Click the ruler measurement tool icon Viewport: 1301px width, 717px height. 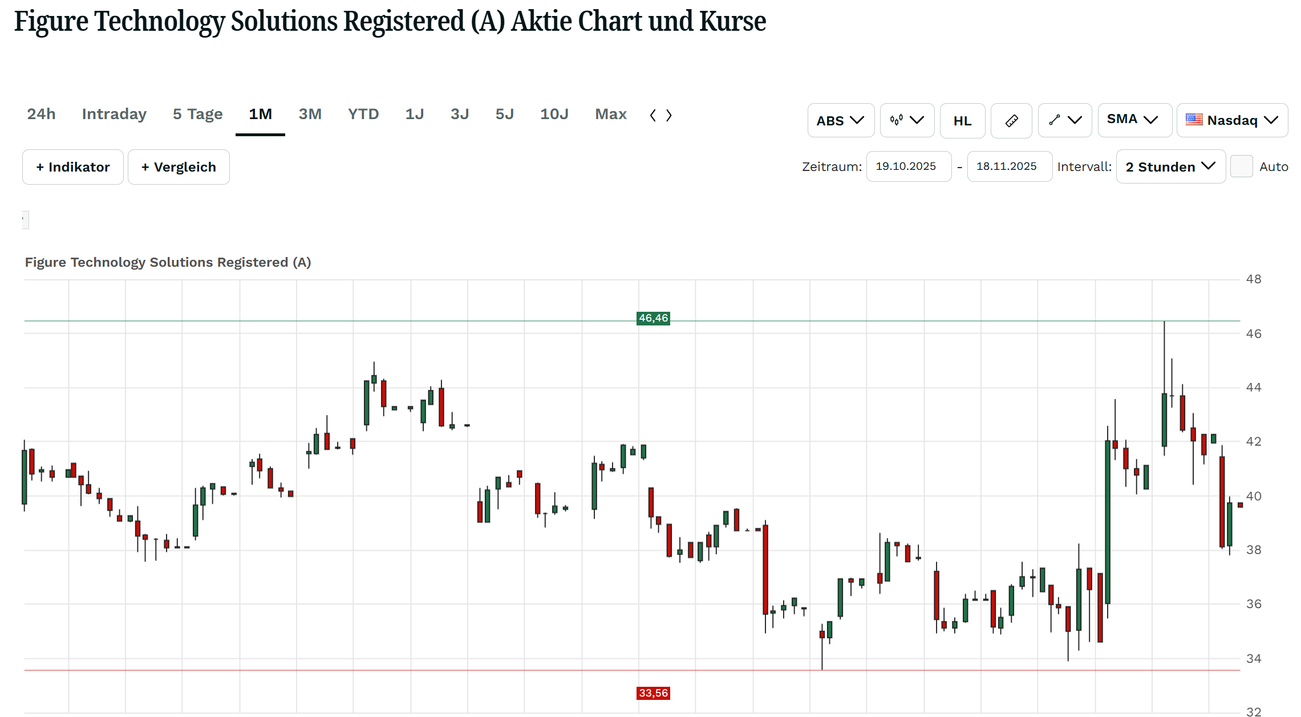pyautogui.click(x=1011, y=120)
